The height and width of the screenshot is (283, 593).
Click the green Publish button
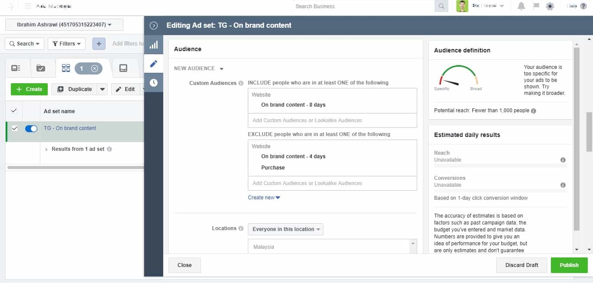[x=569, y=265]
